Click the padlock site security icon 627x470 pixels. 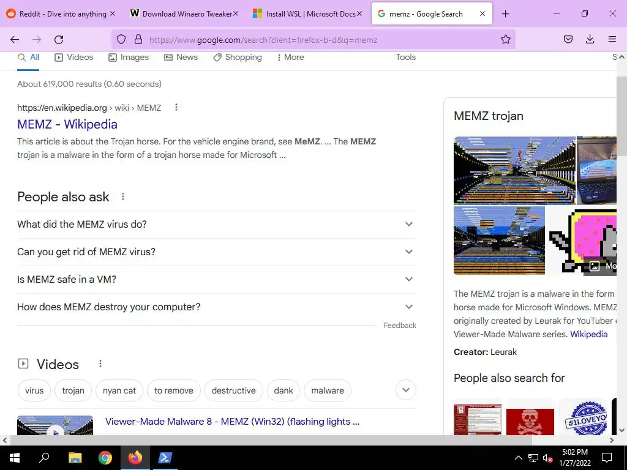click(x=138, y=39)
